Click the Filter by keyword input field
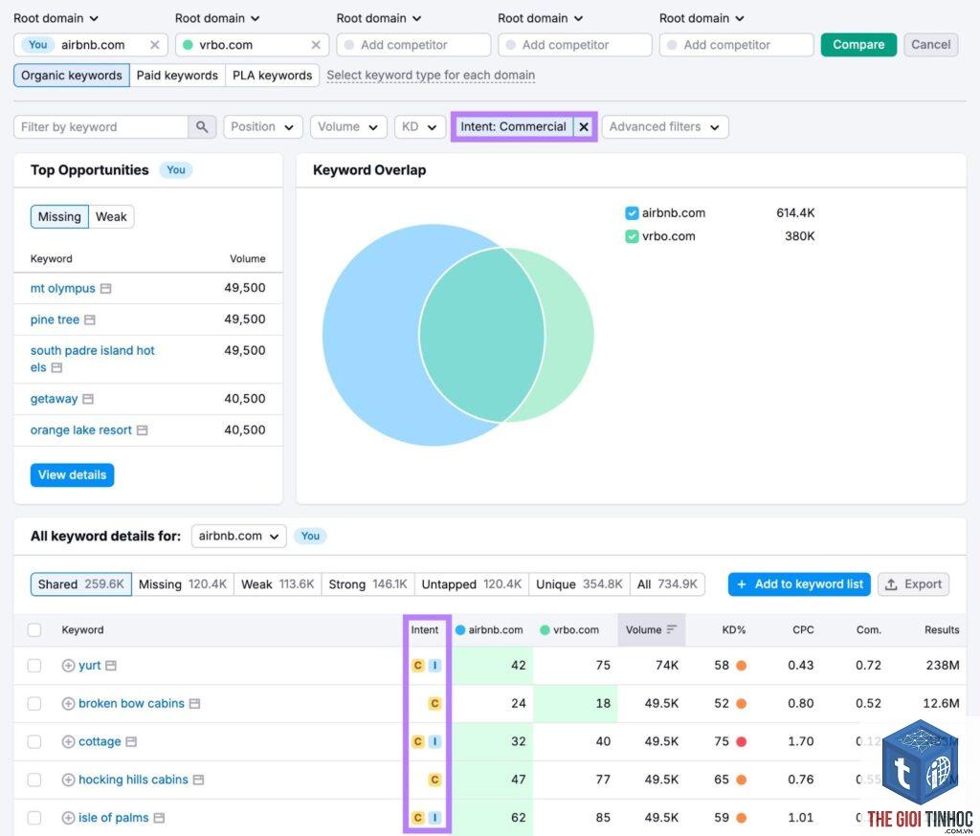Screen dimensions: 980x836 (101, 127)
